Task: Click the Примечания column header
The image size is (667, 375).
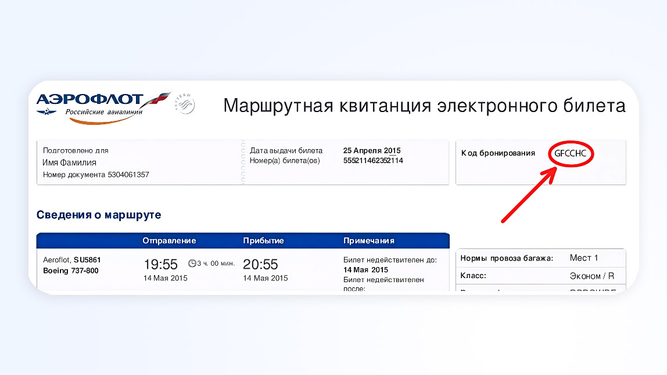Action: [x=369, y=241]
